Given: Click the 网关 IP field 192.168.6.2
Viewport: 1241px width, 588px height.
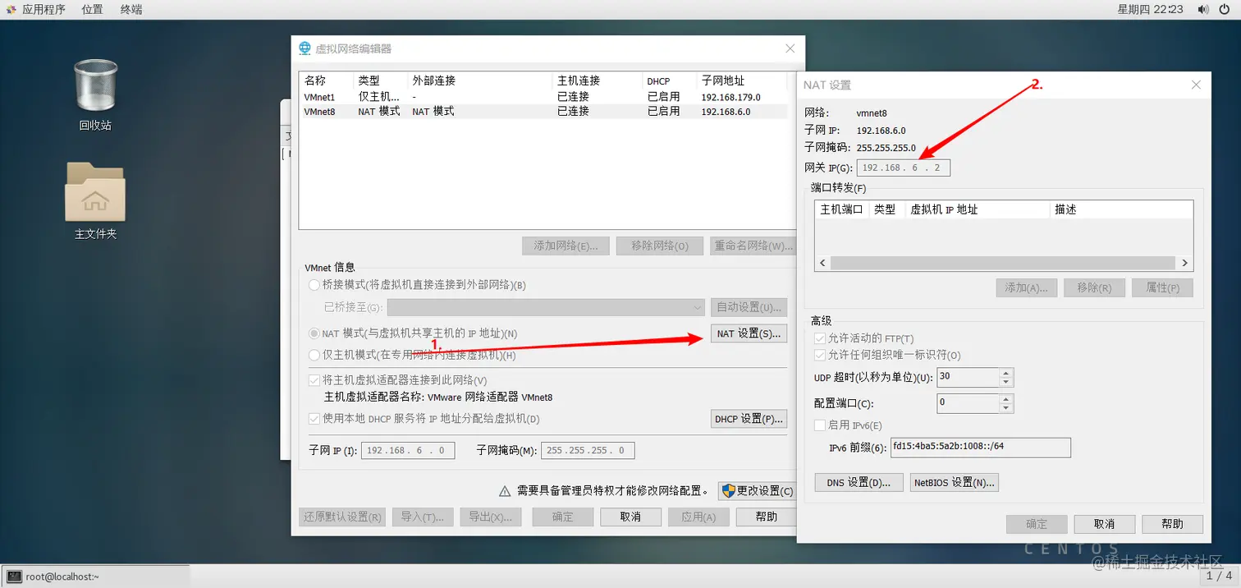Looking at the screenshot, I should tap(904, 168).
